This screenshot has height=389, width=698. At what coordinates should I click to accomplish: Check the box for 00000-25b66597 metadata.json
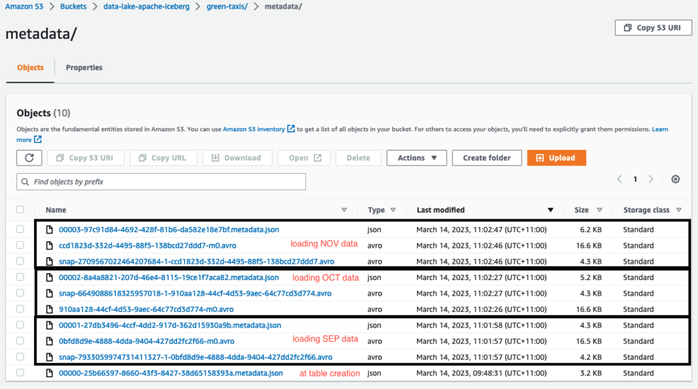[x=20, y=373]
